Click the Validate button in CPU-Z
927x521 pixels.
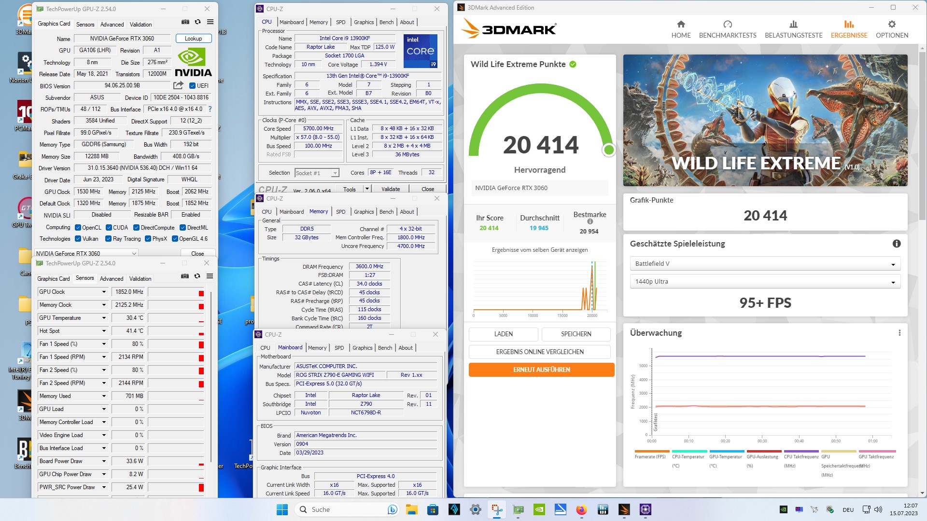[x=391, y=189]
